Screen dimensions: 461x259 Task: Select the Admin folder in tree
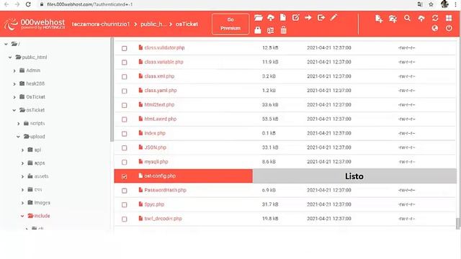(30, 71)
